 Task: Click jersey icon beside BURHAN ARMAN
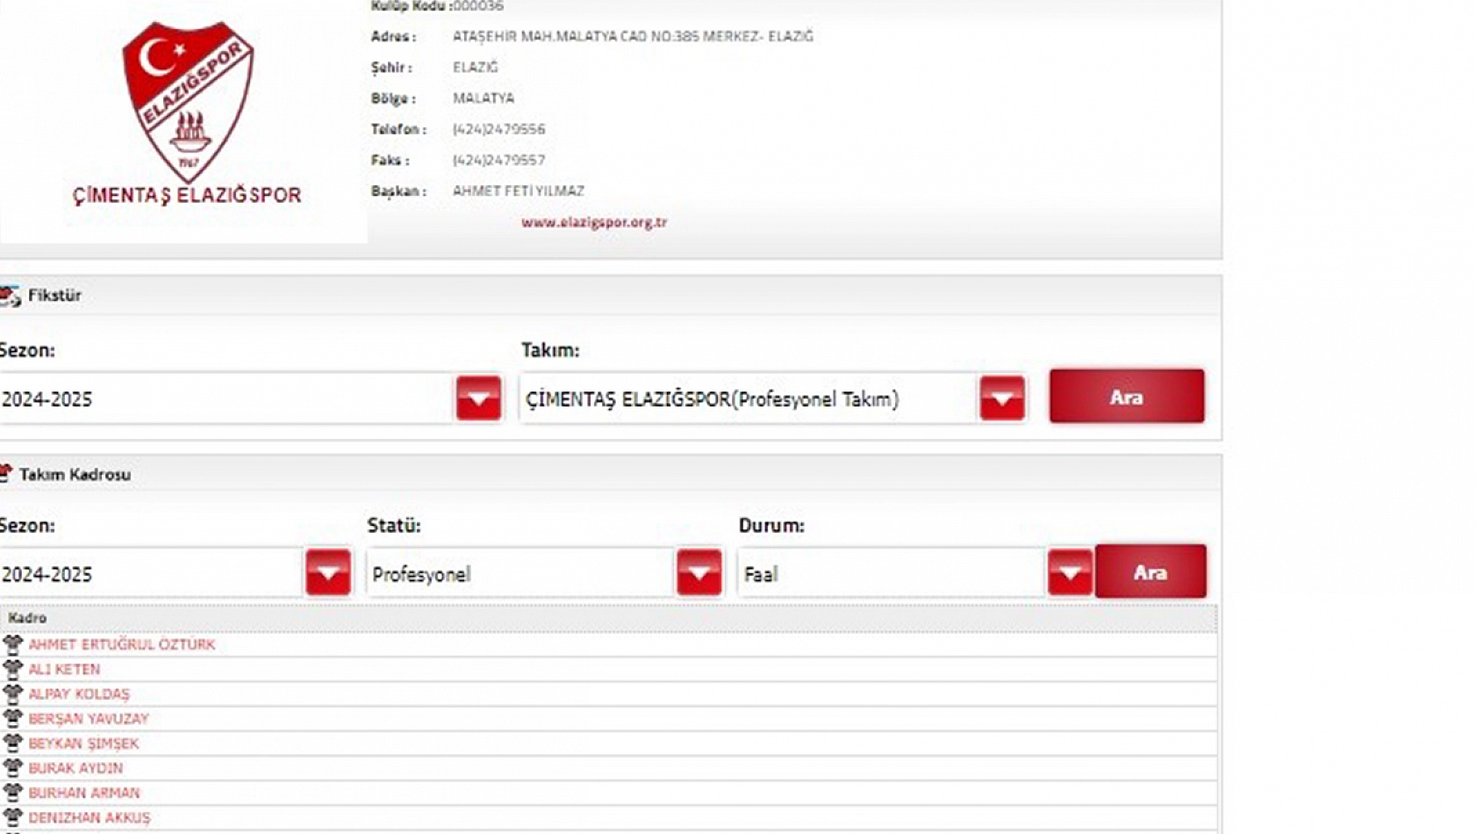[x=12, y=792]
